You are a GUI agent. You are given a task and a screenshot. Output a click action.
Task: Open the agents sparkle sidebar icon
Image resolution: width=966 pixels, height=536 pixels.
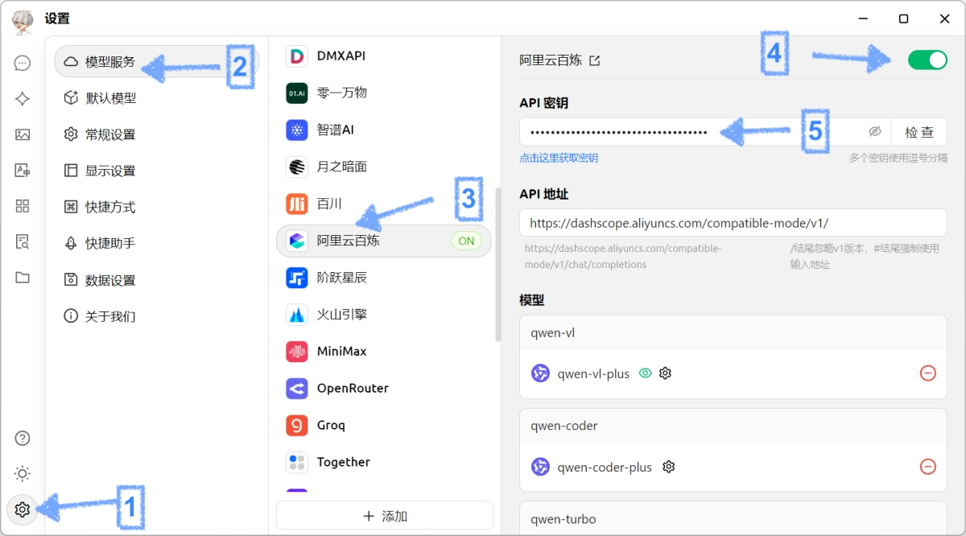pyautogui.click(x=23, y=99)
